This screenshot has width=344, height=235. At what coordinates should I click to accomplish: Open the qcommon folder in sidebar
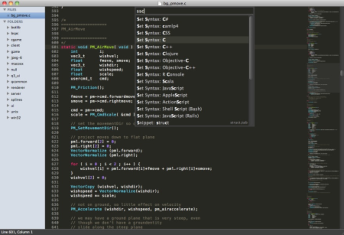pyautogui.click(x=19, y=81)
